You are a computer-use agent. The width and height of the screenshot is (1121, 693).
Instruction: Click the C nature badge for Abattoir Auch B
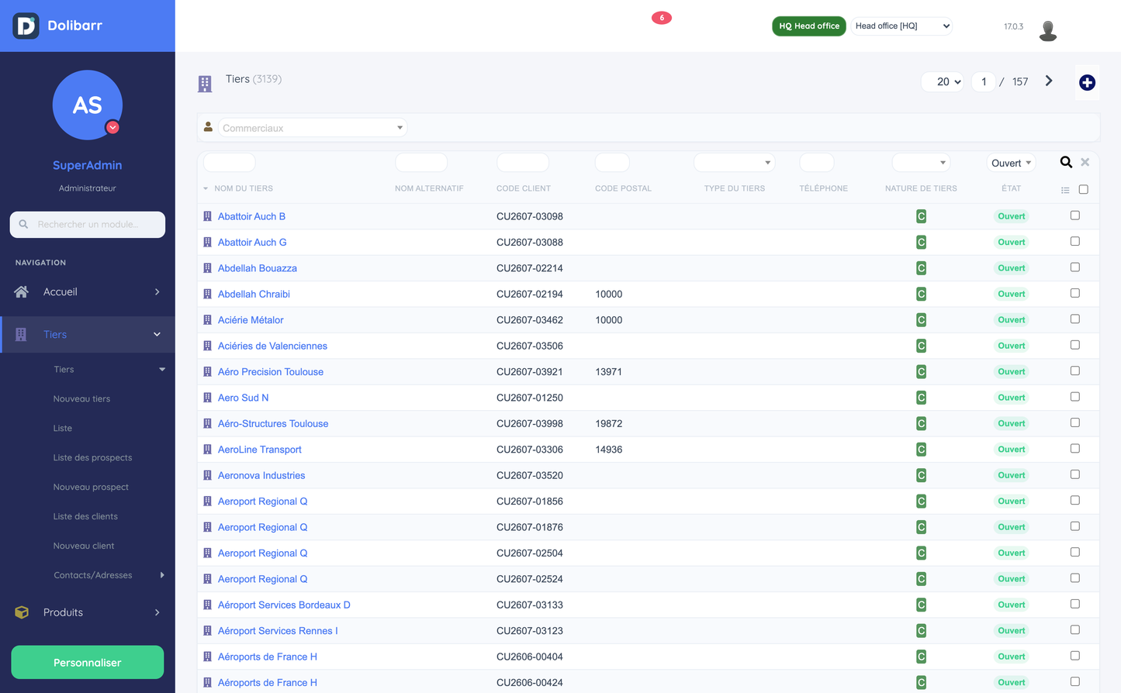pyautogui.click(x=921, y=216)
